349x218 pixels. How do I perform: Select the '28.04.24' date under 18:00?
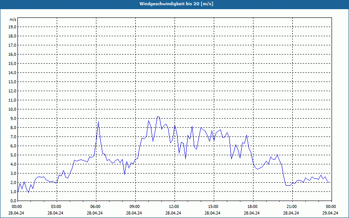click(x=252, y=213)
